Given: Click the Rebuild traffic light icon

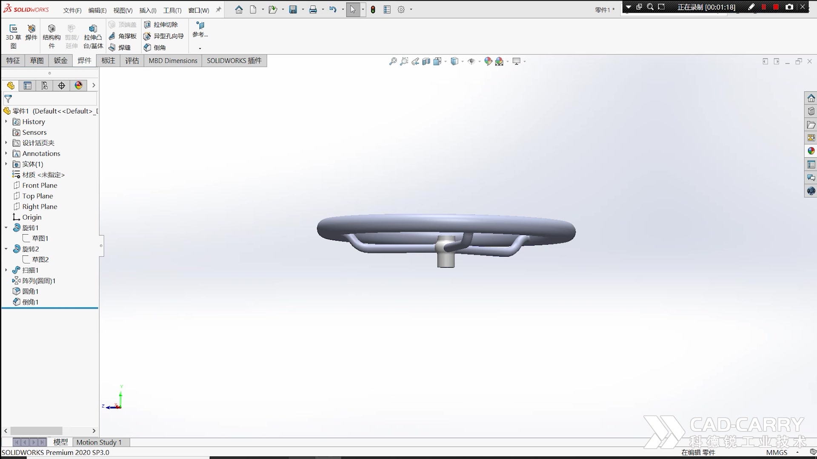Looking at the screenshot, I should pos(373,9).
